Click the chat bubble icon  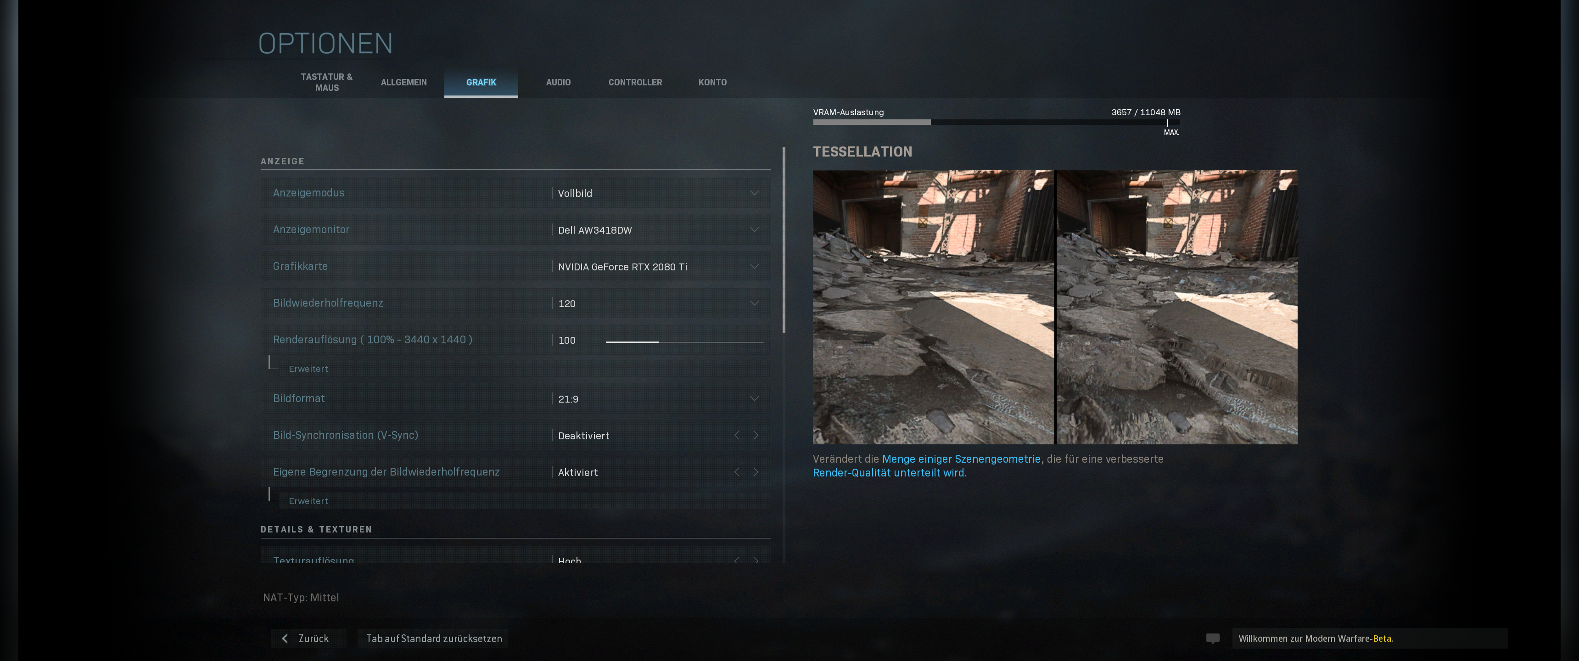(1212, 639)
